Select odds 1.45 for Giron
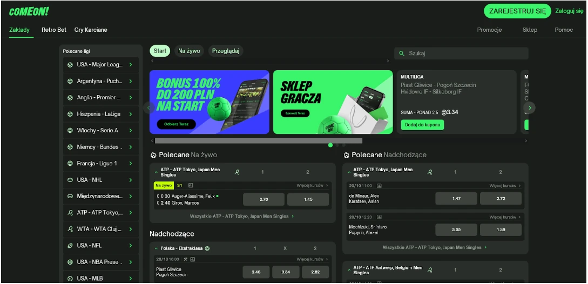The height and width of the screenshot is (284, 588). tap(308, 200)
